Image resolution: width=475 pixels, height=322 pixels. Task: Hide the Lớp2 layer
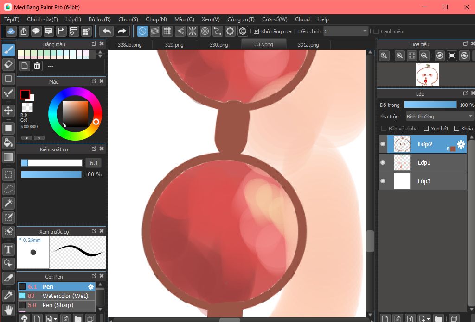(383, 144)
